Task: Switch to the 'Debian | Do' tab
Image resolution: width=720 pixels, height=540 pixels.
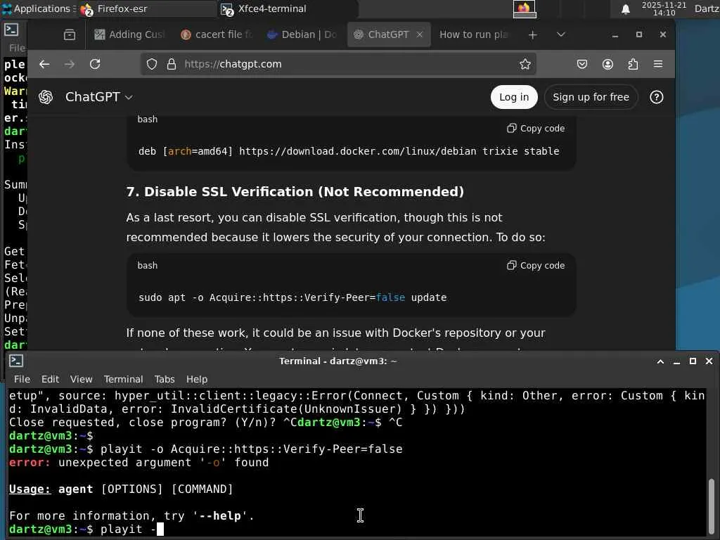Action: pos(302,34)
